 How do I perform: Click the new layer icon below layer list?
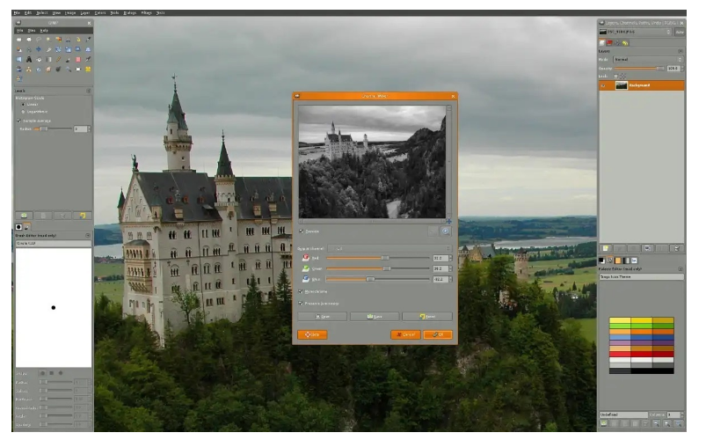coord(606,248)
